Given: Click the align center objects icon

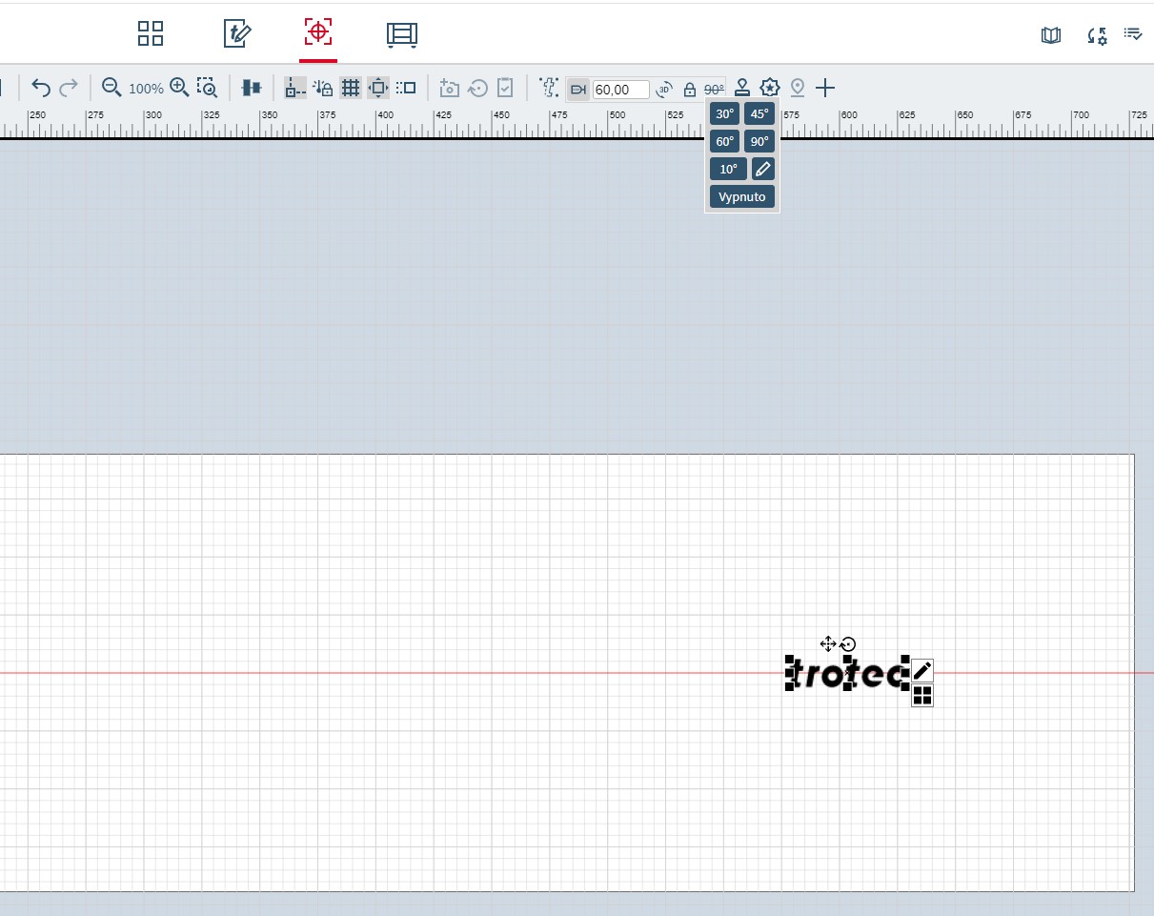Looking at the screenshot, I should point(252,88).
